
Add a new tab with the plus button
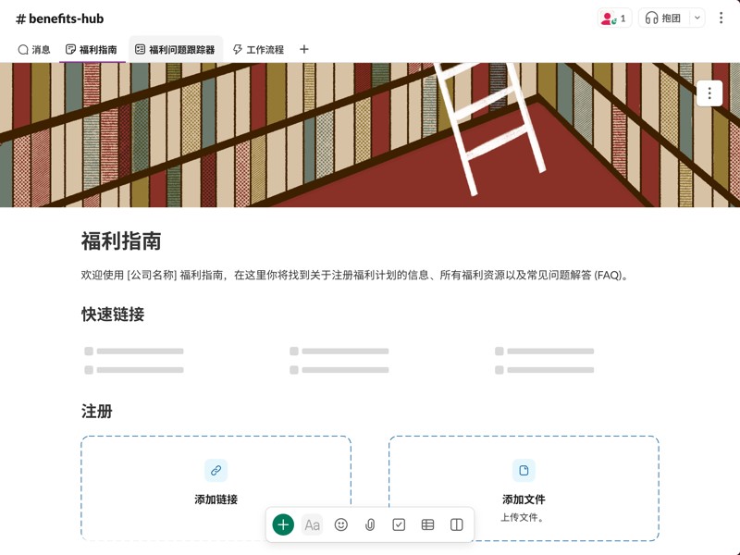tap(303, 49)
